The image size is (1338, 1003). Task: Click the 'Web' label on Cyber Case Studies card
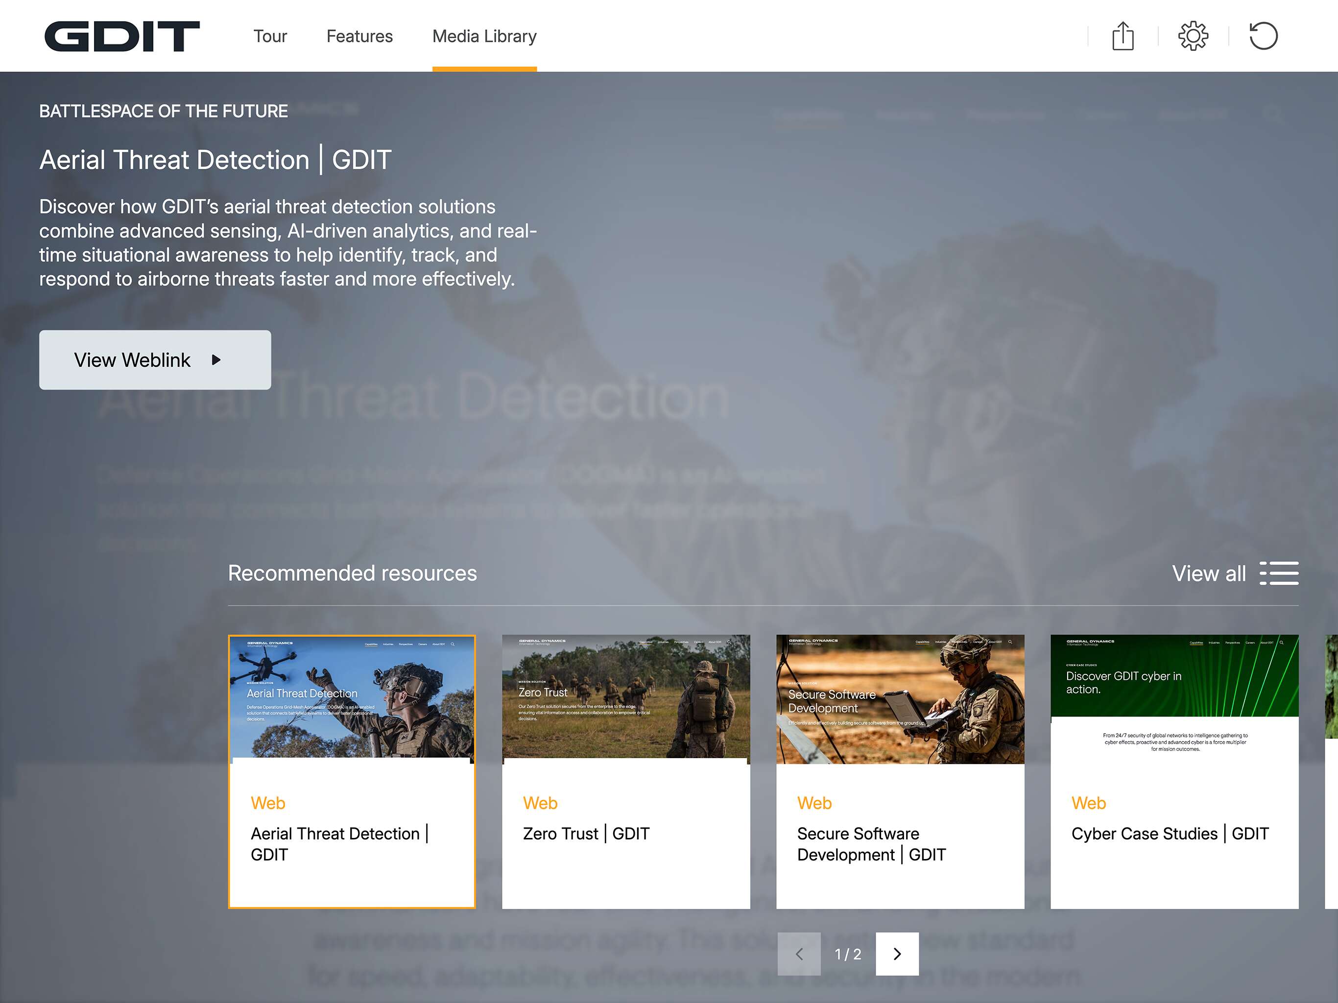coord(1088,803)
